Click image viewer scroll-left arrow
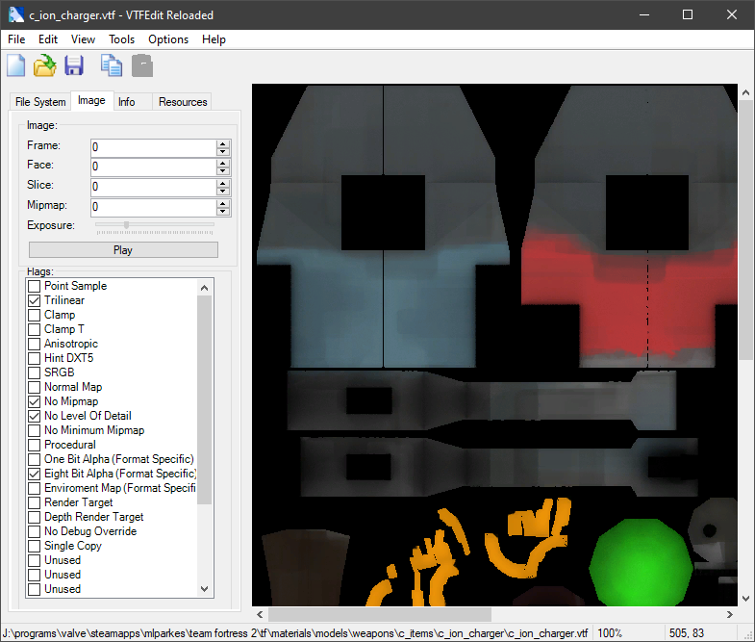The width and height of the screenshot is (755, 642). coord(260,614)
